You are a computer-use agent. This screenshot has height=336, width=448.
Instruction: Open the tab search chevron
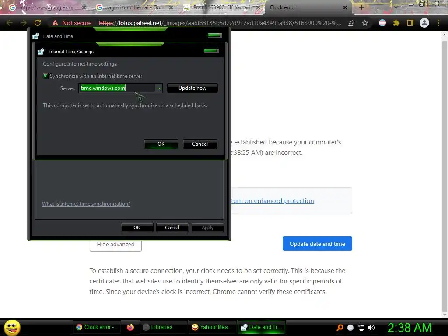click(396, 7)
